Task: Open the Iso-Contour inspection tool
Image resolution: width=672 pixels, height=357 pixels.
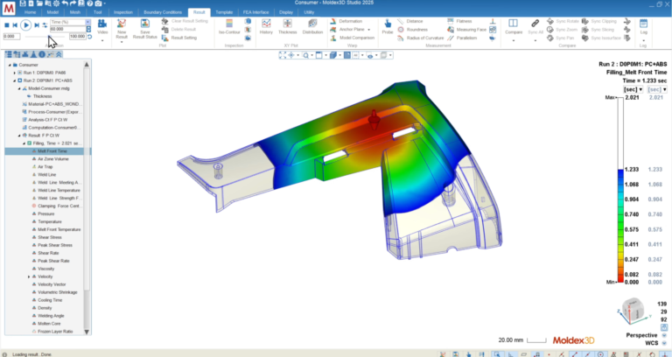Action: (229, 26)
